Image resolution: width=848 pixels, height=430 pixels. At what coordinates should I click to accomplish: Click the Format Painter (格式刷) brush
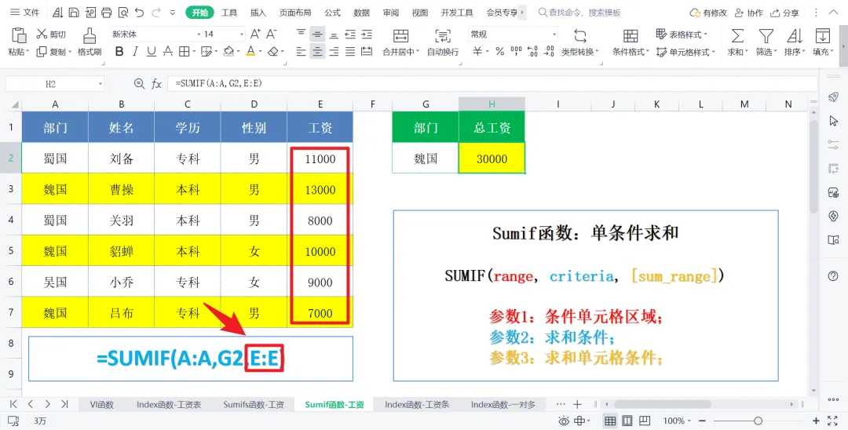[x=90, y=35]
